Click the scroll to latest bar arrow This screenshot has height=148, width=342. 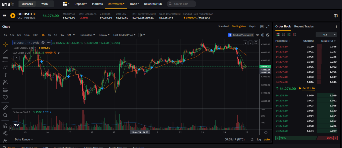click(x=245, y=43)
